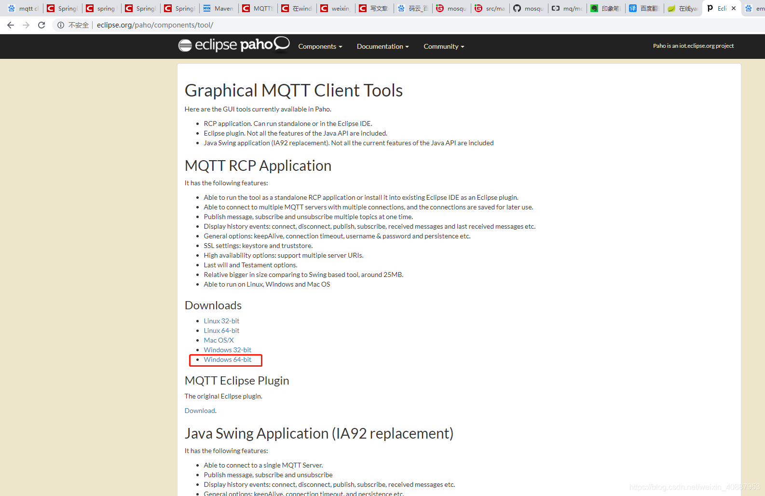Click 'SSL settings: keystore and truststore.' text

pos(258,246)
